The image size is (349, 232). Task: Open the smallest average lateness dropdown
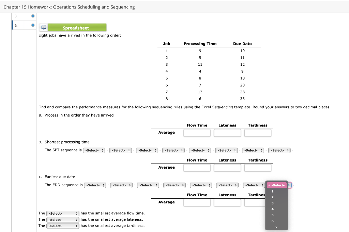(x=63, y=219)
